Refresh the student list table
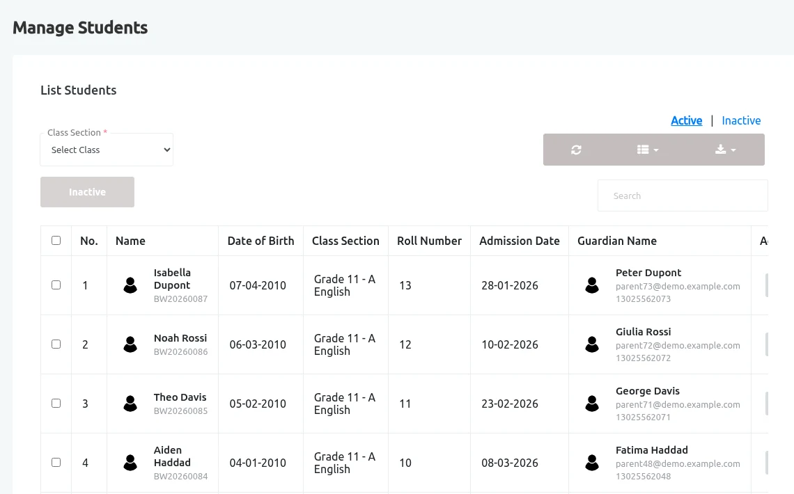The image size is (794, 494). click(576, 150)
